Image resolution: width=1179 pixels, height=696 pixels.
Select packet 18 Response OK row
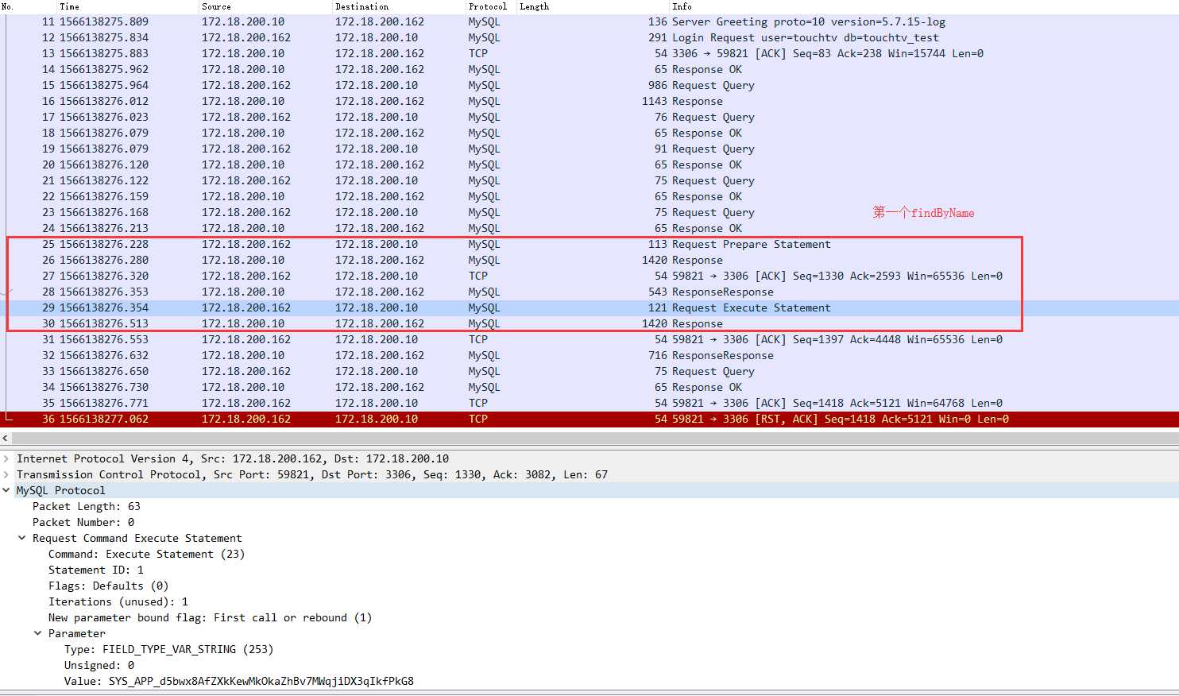pos(589,133)
